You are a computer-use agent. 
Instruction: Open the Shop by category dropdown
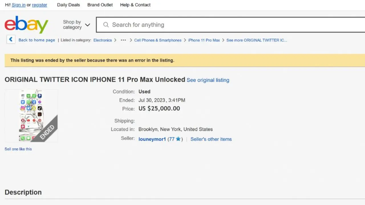click(x=76, y=25)
